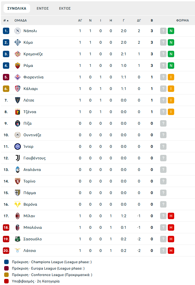Click the Napoli team crest icon
Viewport: 195px width, 285px height.
(18, 31)
